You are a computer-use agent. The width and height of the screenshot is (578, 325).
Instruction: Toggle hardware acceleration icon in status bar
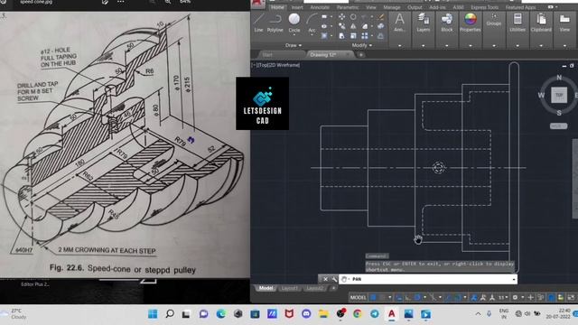click(551, 297)
